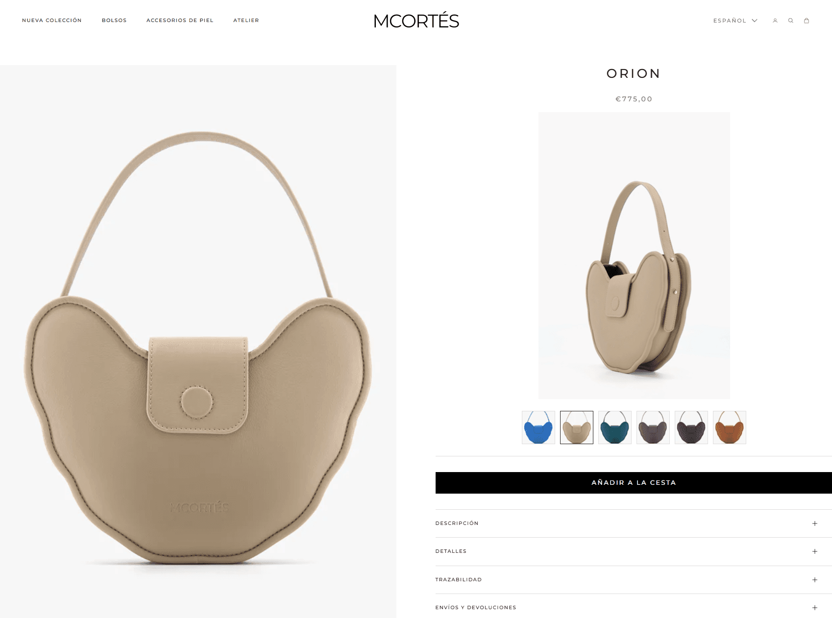The width and height of the screenshot is (832, 618).
Task: Expand Descripción with its plus icon
Action: (815, 523)
